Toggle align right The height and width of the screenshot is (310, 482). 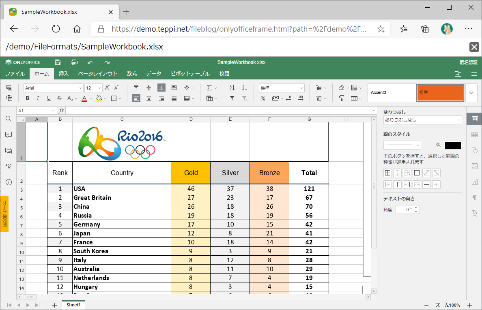[x=161, y=98]
